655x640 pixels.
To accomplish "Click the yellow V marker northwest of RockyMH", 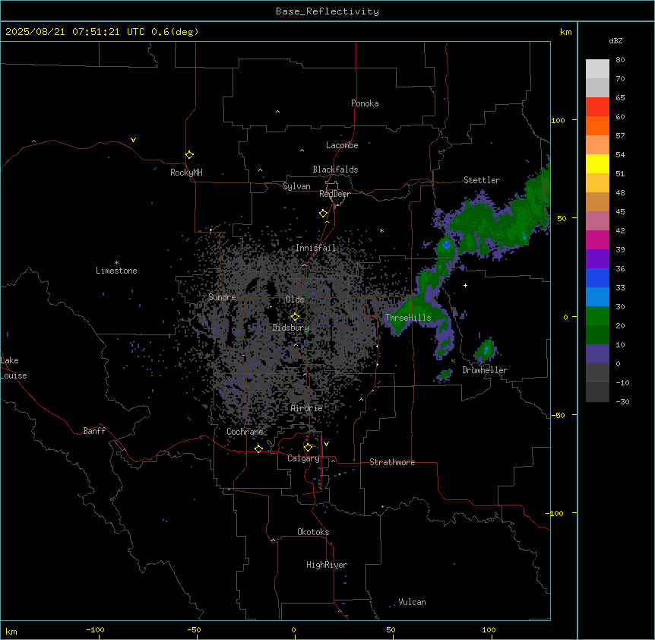I will [133, 140].
